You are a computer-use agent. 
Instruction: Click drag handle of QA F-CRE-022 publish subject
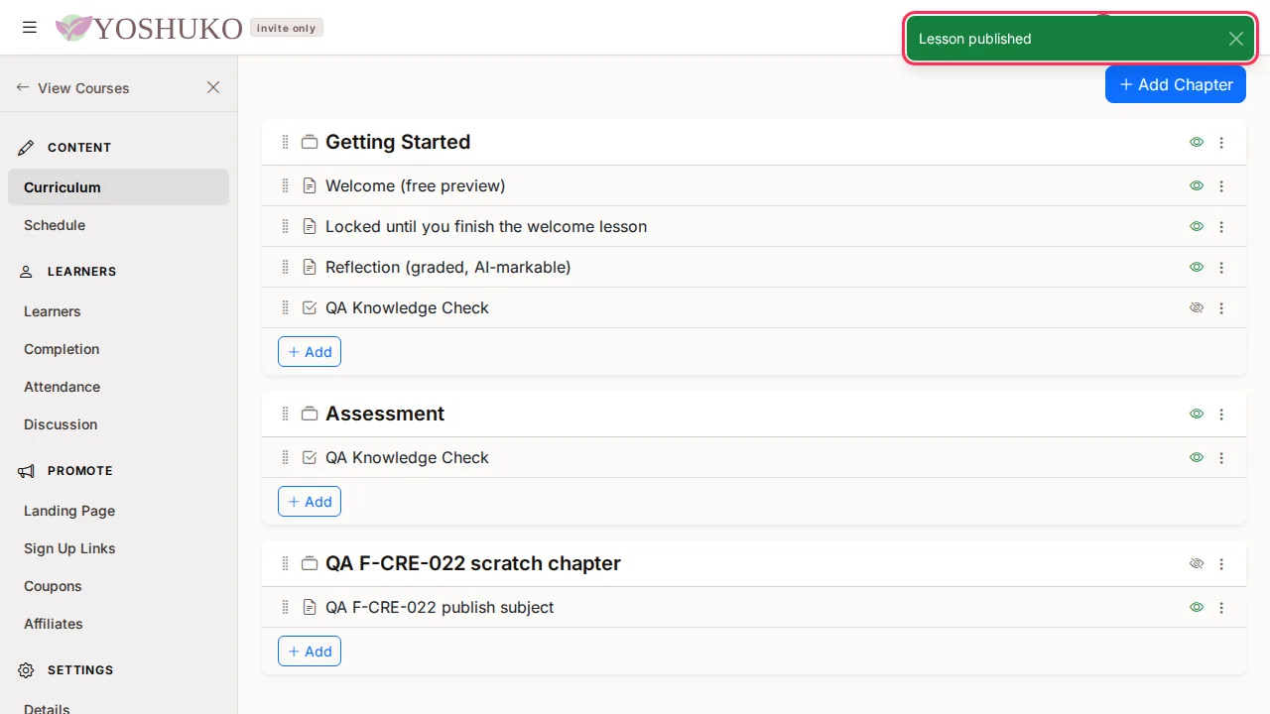(286, 607)
